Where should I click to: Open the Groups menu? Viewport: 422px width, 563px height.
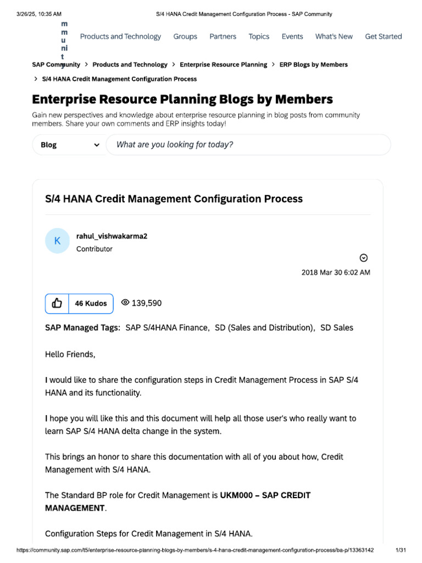pos(185,37)
